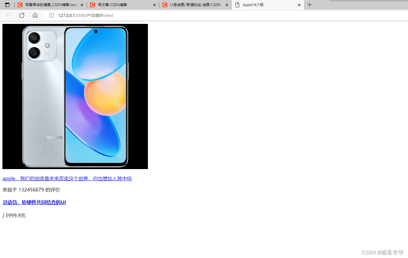This screenshot has height=258, width=408.
Task: Click CSDN favicon on 极客李华的博客 tab
Action: [x=20, y=5]
